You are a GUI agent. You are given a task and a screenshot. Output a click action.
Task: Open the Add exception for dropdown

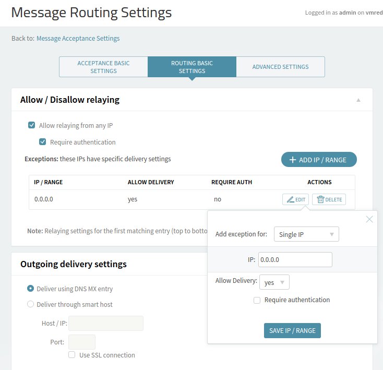tap(306, 234)
